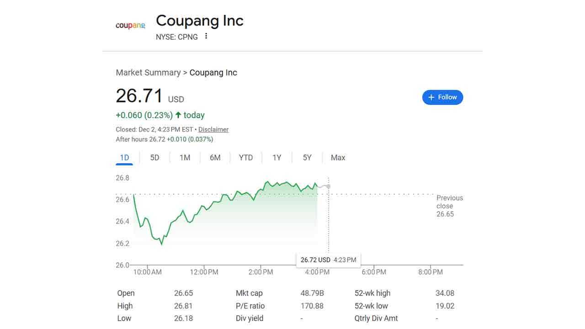
Task: Click the after-hours chart marker dot
Action: pos(328,186)
